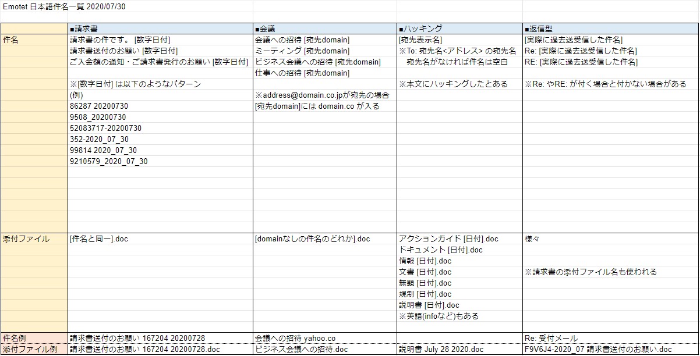Click the '件名例' row label cell
The height and width of the screenshot is (356, 700).
pyautogui.click(x=34, y=338)
